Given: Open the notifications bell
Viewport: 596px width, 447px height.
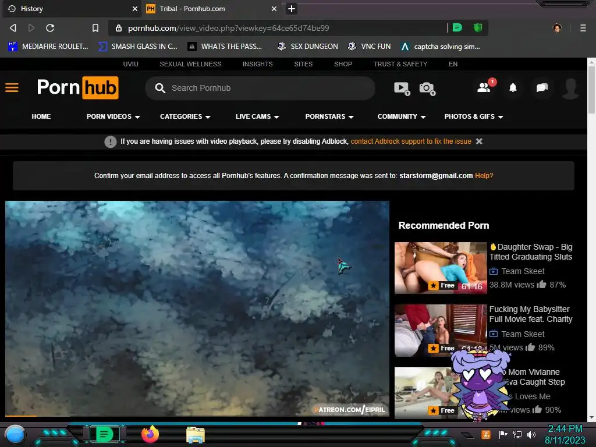Looking at the screenshot, I should (513, 88).
